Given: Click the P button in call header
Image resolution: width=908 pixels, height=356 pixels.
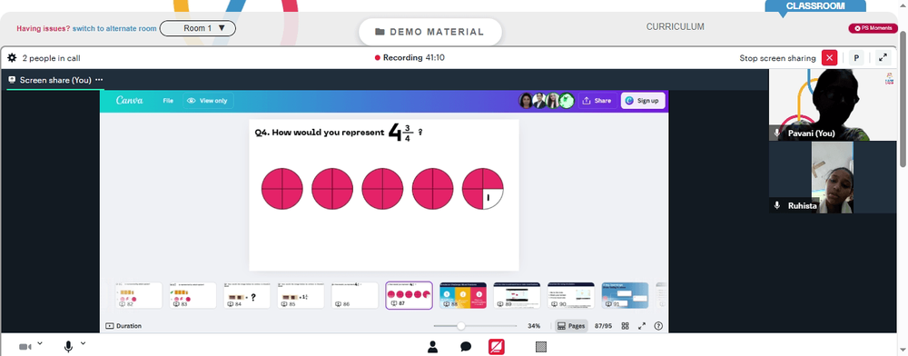Looking at the screenshot, I should tap(856, 58).
